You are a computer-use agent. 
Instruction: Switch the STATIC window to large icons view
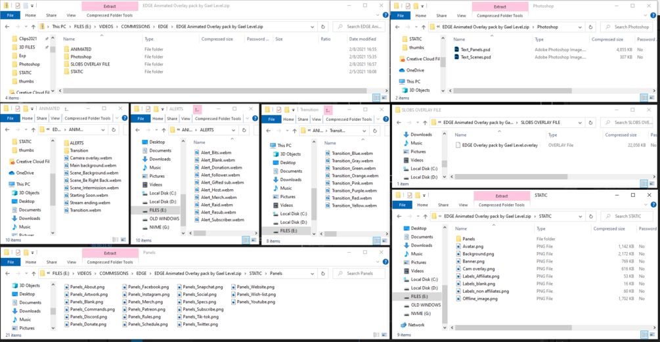tap(651, 334)
